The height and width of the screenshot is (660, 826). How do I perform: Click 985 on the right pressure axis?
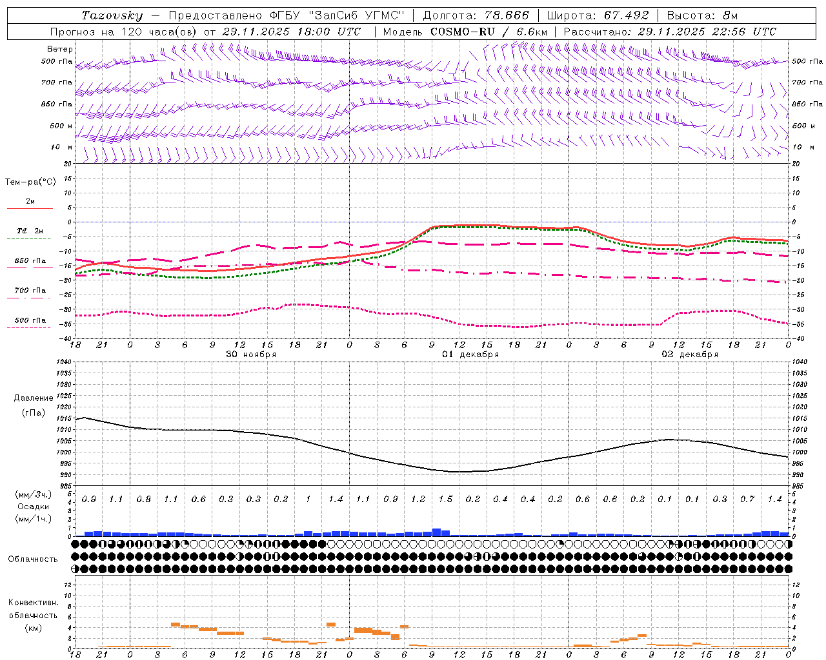point(798,486)
